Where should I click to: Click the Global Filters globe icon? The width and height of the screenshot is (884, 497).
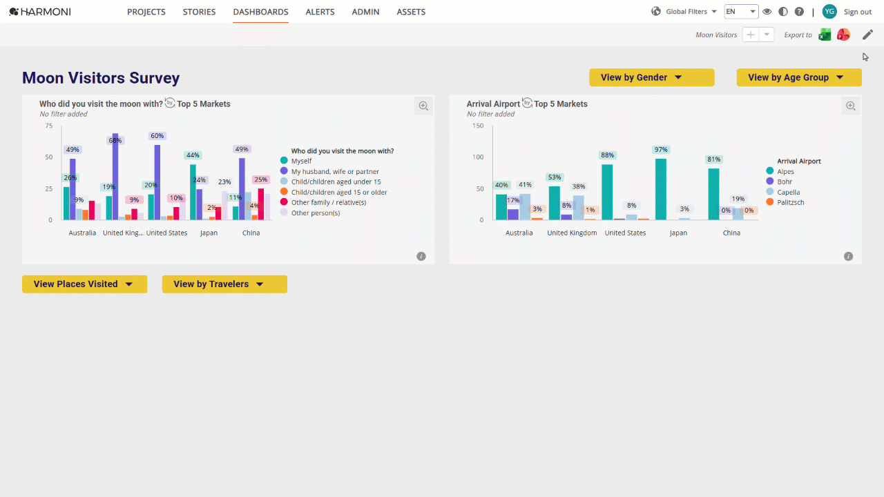pyautogui.click(x=656, y=12)
